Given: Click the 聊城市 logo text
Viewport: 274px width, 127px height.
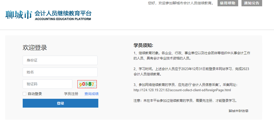Looking at the screenshot, I should 19,15.
